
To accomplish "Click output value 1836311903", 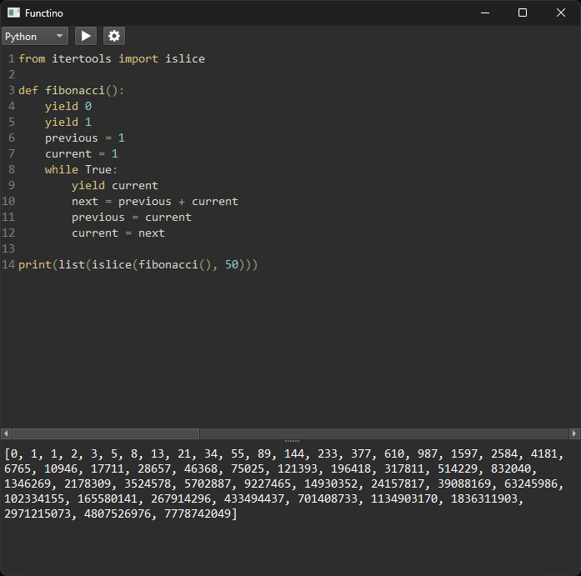I will point(484,498).
